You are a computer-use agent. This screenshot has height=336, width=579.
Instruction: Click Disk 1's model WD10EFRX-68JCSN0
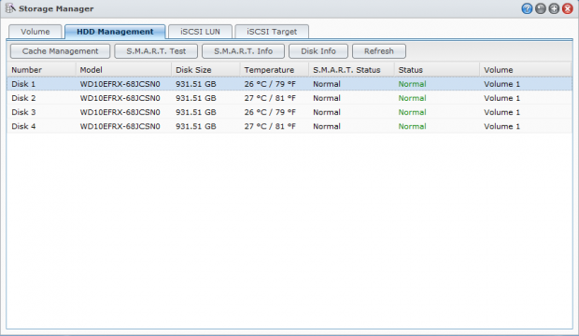point(120,84)
